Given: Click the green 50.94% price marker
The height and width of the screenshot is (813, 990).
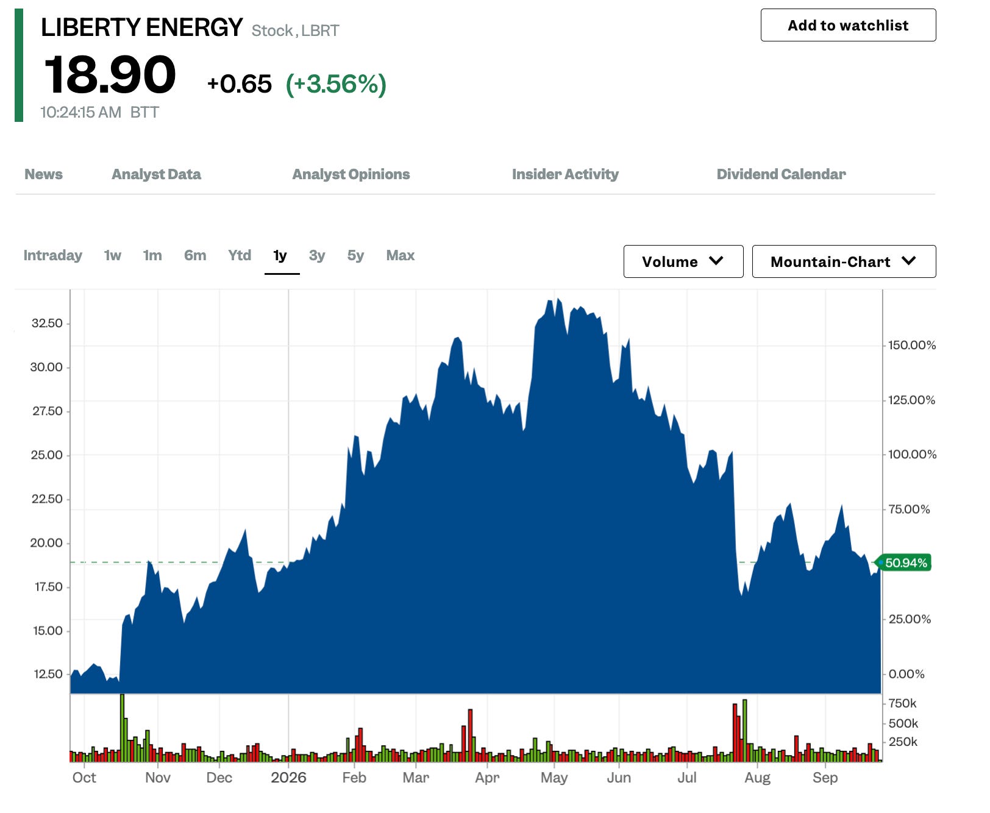Looking at the screenshot, I should [x=904, y=563].
